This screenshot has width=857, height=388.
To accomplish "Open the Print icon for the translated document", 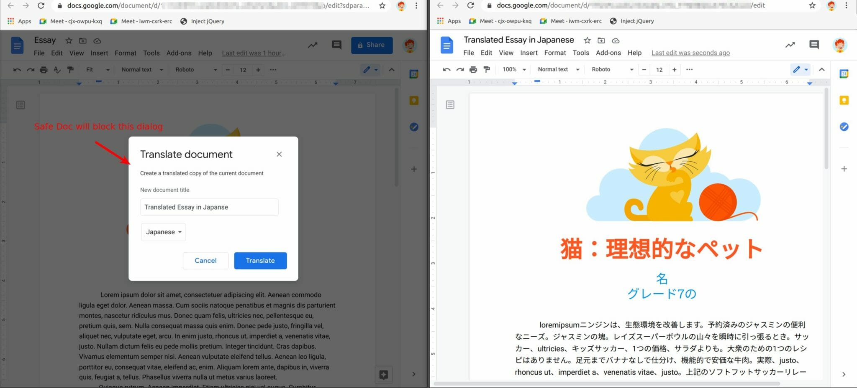I will (x=473, y=69).
